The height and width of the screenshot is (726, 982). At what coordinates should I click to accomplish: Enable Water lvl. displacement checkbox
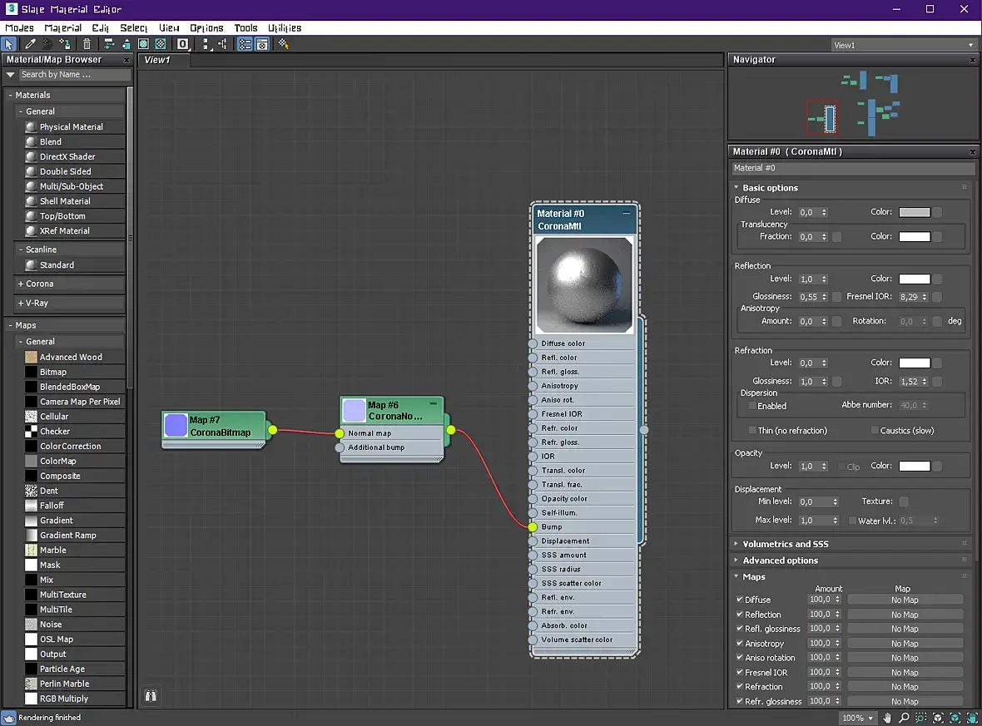coord(852,520)
